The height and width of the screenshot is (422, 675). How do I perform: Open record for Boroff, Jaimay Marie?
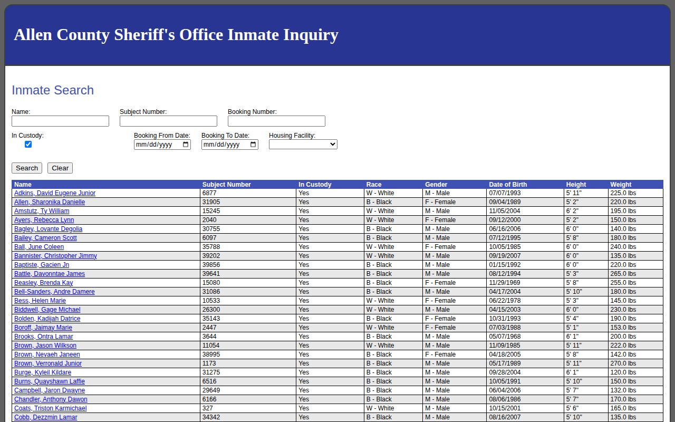[43, 328]
